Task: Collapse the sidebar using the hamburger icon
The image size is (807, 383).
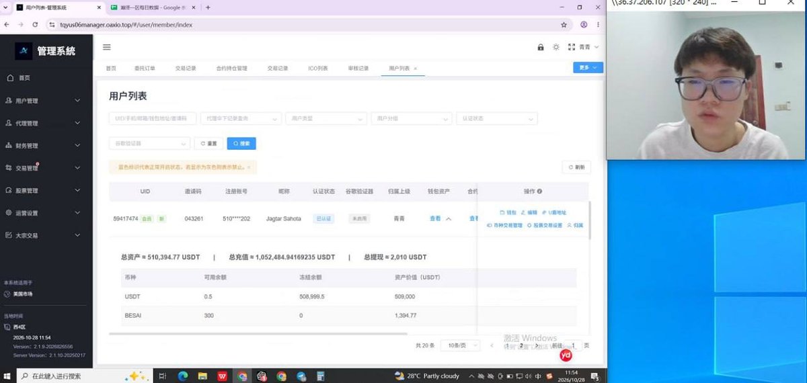Action: 106,47
